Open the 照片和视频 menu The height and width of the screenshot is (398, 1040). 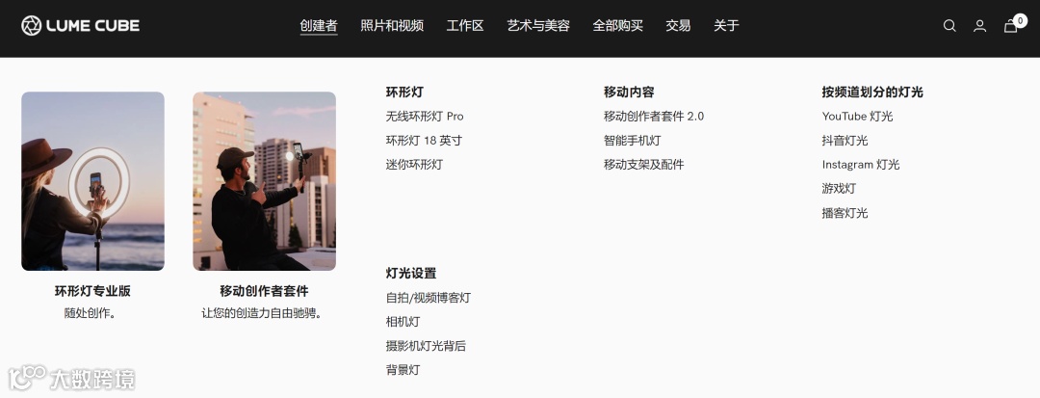(392, 26)
